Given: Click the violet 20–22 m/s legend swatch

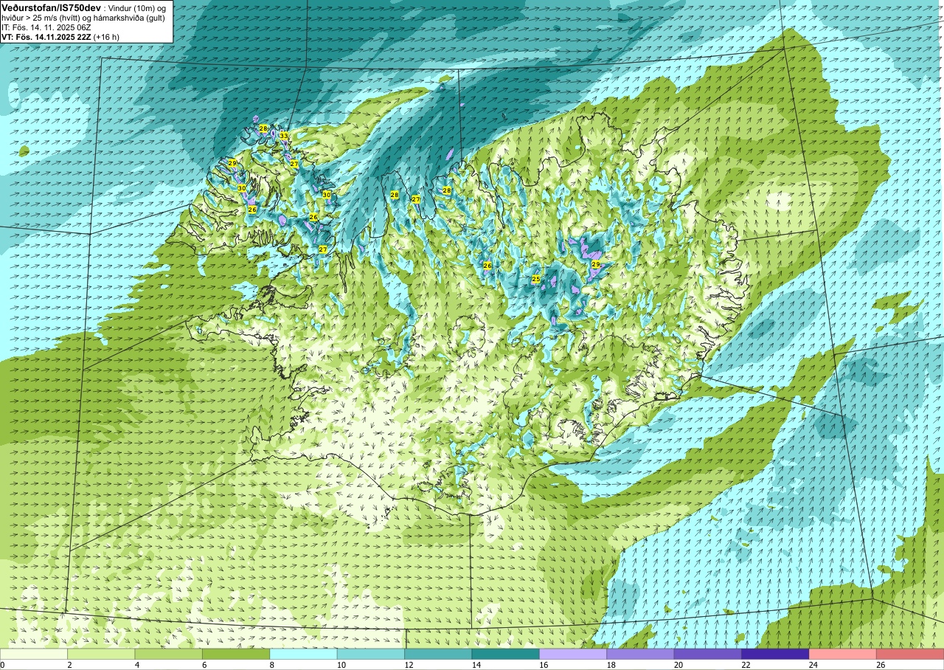Looking at the screenshot, I should click(x=708, y=654).
